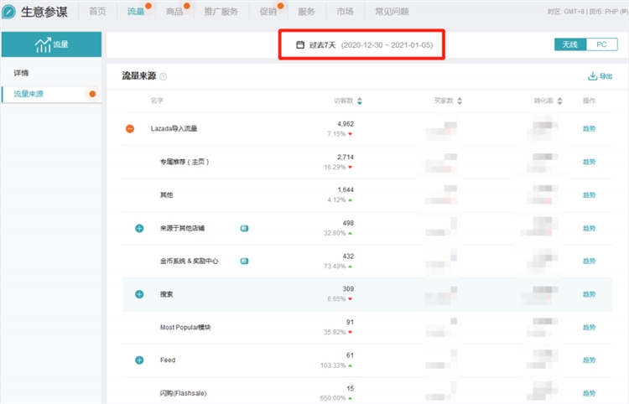The height and width of the screenshot is (404, 629).
Task: Click the 导出 download icon
Action: (592, 75)
